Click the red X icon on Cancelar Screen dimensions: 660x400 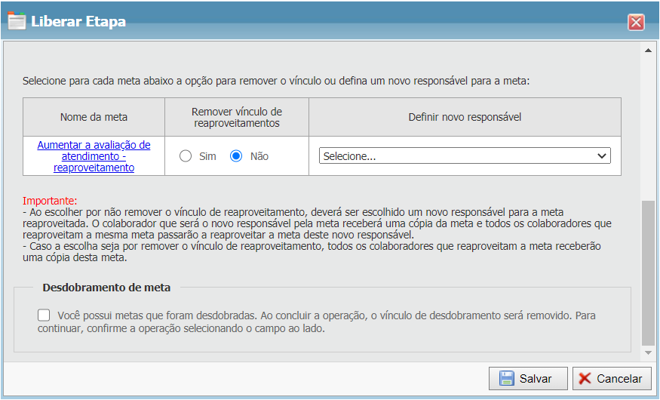pos(585,379)
